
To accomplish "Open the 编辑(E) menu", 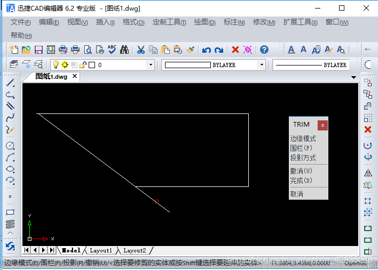I will point(49,22).
